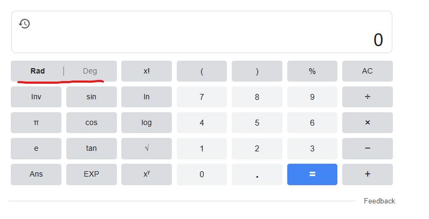Clear everything with the AC button

click(x=367, y=71)
